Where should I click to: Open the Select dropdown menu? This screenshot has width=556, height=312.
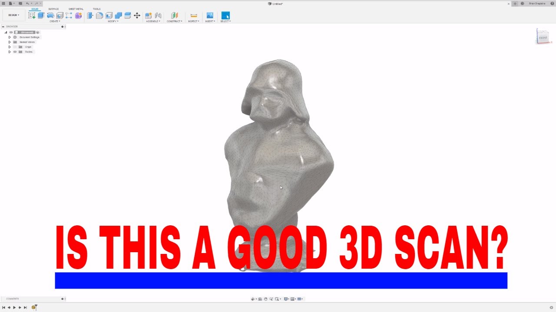(x=225, y=21)
